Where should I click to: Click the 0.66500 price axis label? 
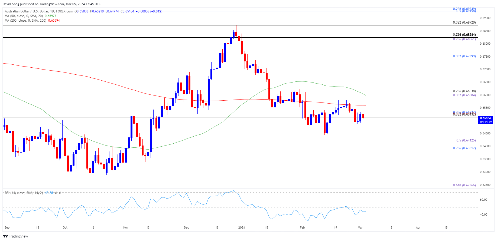(x=485, y=82)
